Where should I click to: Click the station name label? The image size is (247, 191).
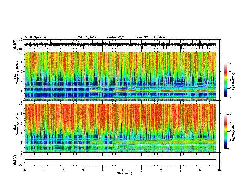tap(115, 37)
